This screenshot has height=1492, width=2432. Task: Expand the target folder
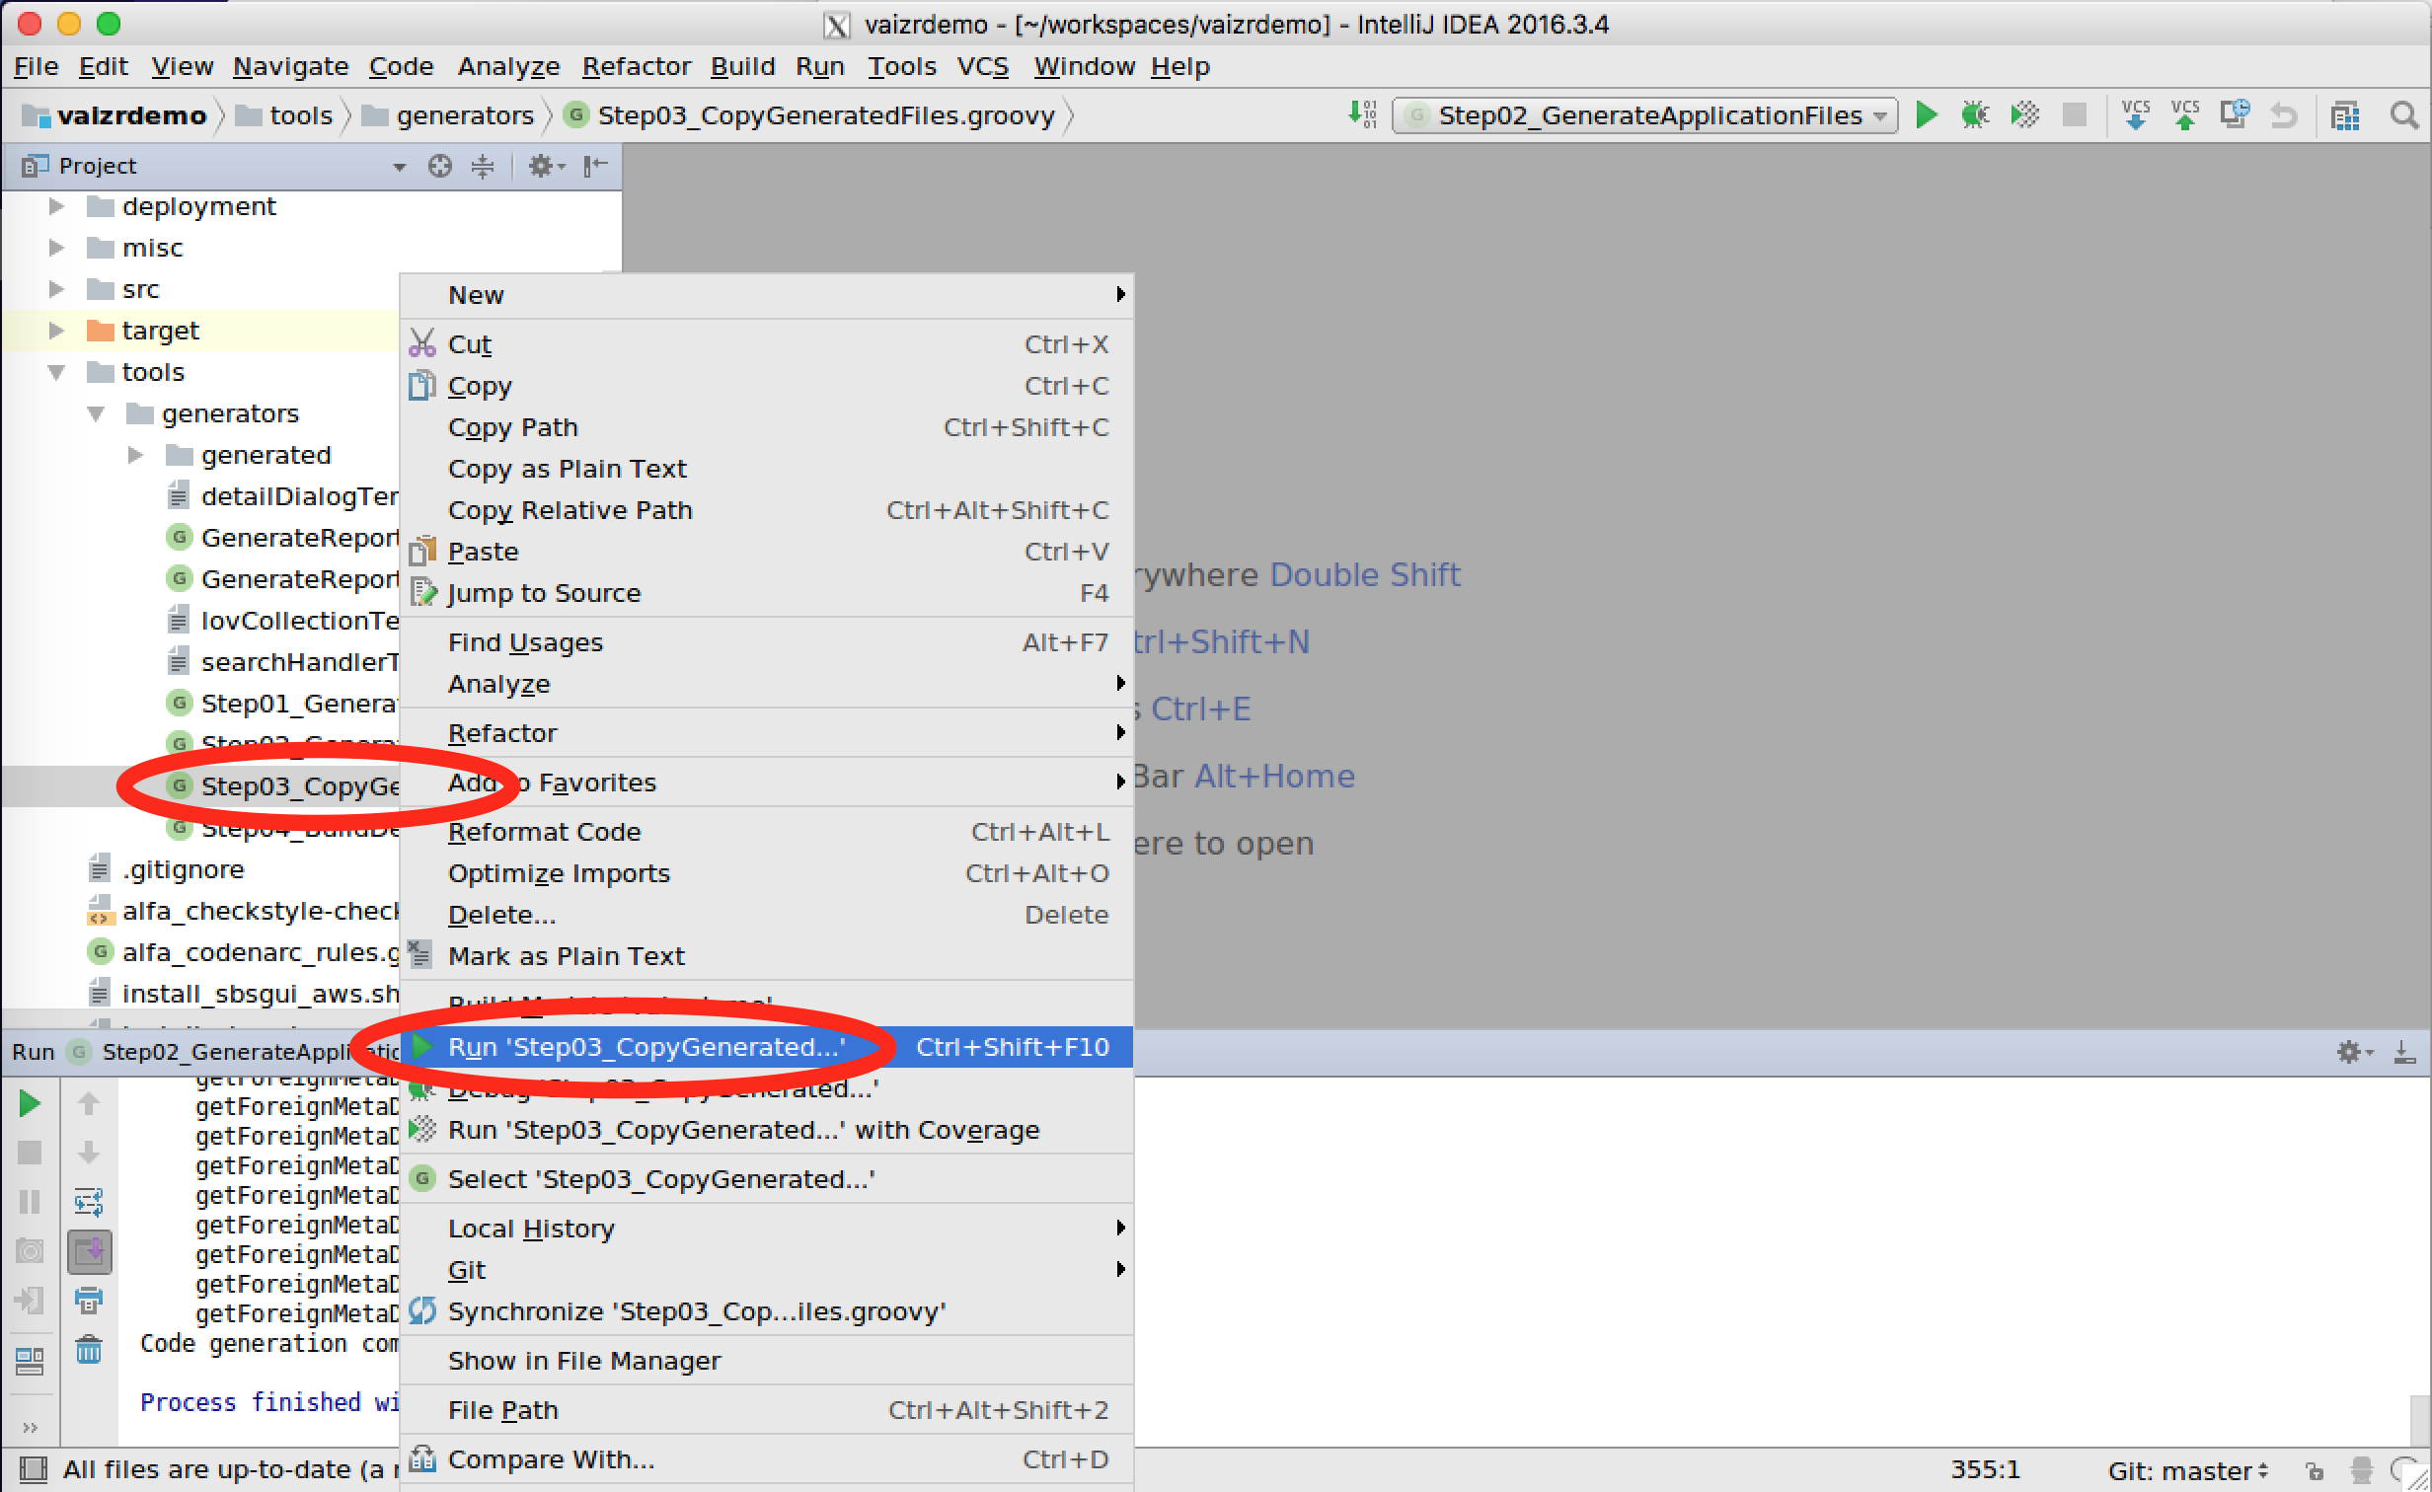tap(56, 331)
